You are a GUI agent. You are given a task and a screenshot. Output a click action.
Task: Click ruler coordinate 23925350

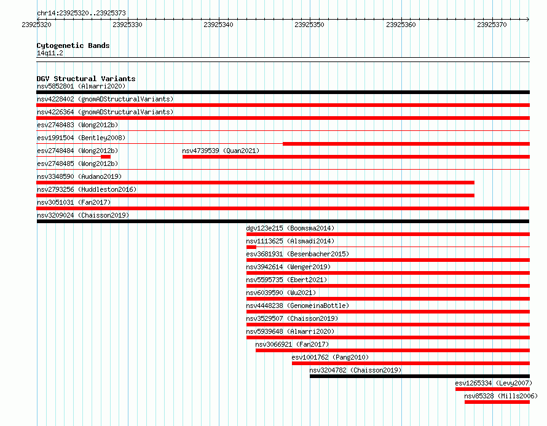tap(309, 25)
